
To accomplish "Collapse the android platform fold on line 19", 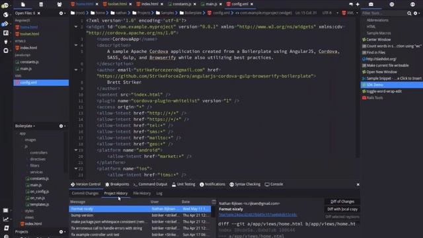I will pos(76,150).
